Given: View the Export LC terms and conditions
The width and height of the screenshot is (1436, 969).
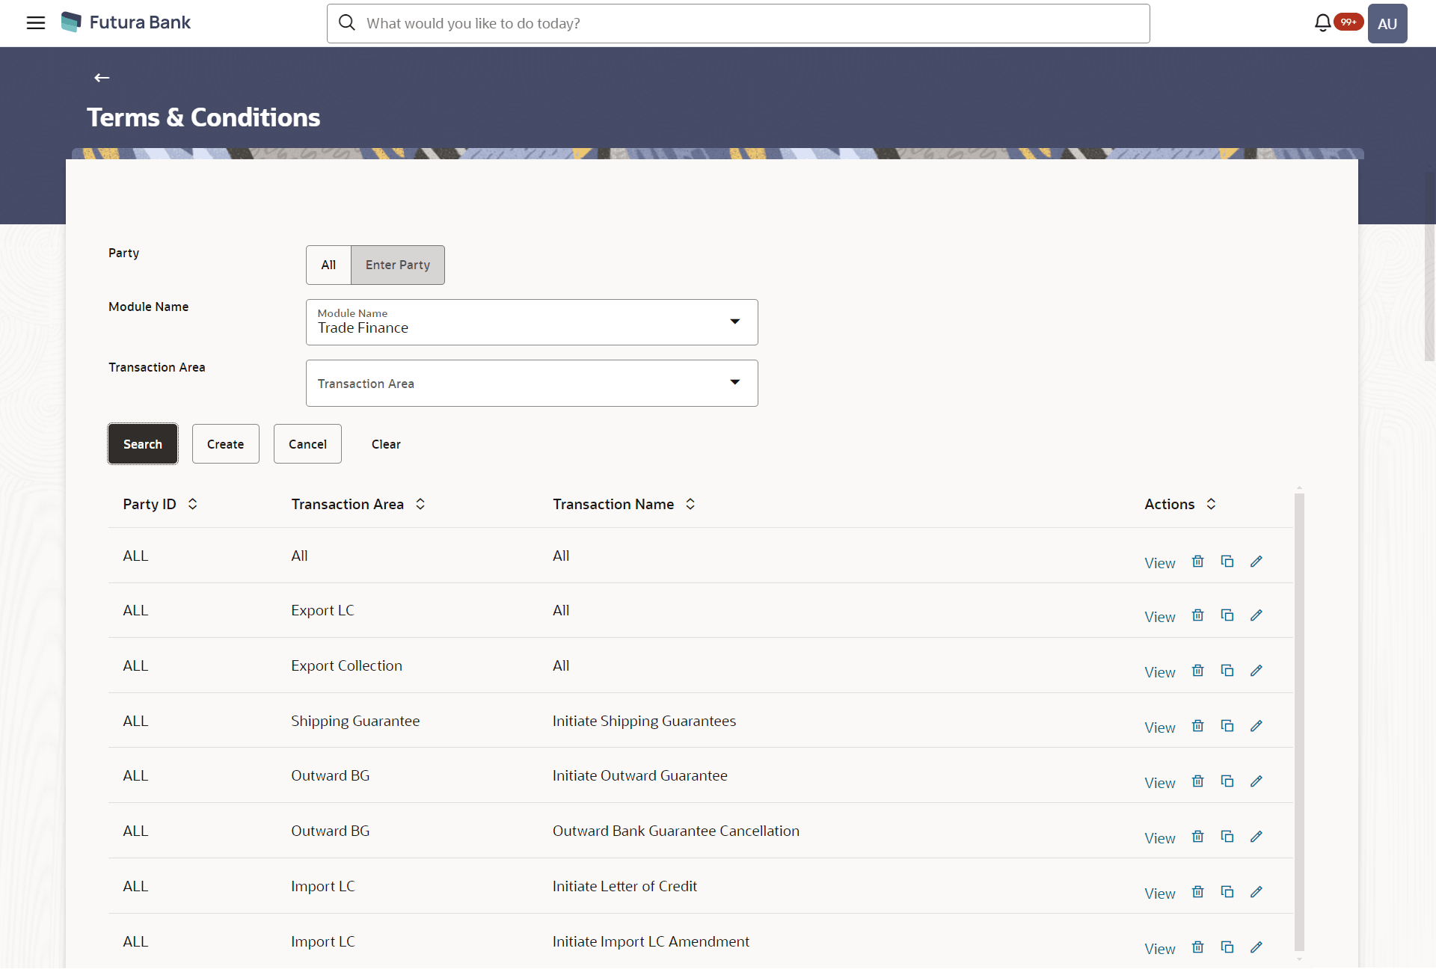Looking at the screenshot, I should (1159, 617).
